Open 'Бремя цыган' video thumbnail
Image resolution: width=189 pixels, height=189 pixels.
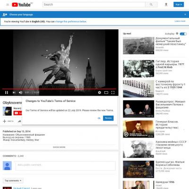138,169
